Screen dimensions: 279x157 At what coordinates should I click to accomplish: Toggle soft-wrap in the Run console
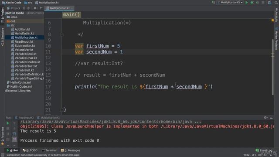point(14,134)
